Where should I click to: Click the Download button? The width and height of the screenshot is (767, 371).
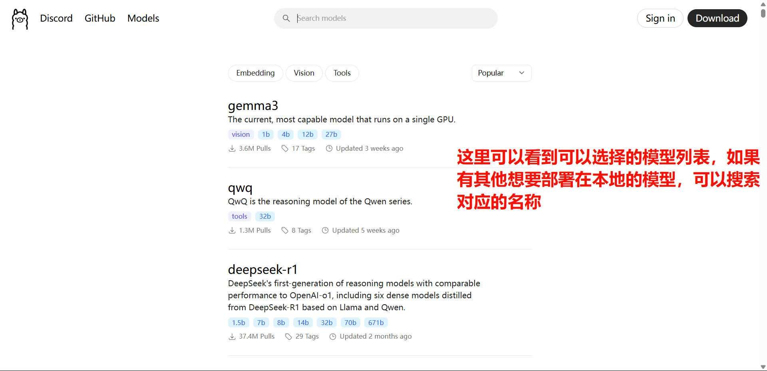tap(717, 18)
